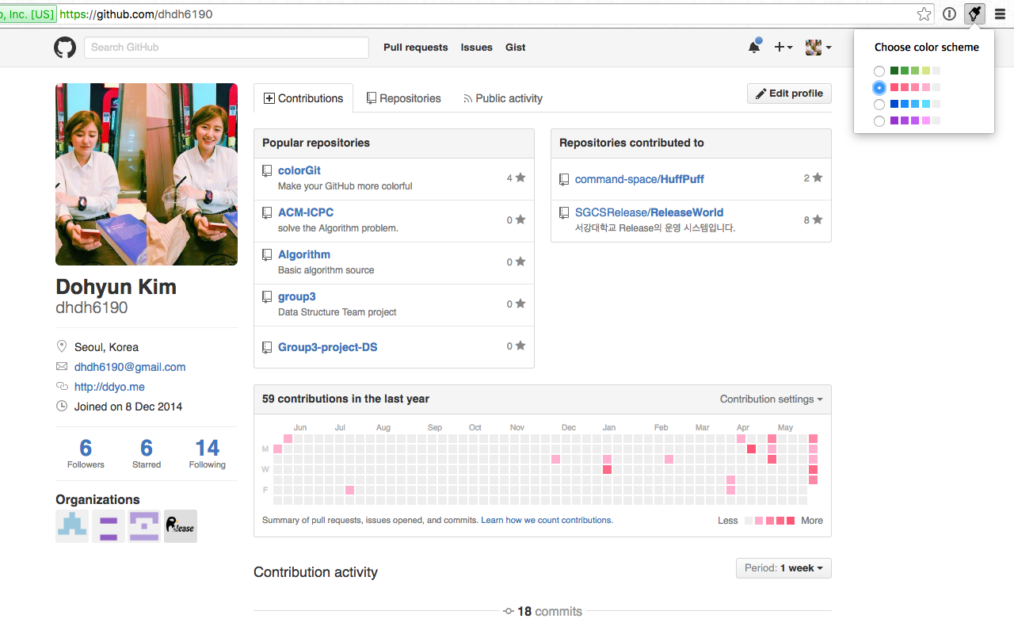Open Chrome hamburger menu icon

click(1000, 13)
